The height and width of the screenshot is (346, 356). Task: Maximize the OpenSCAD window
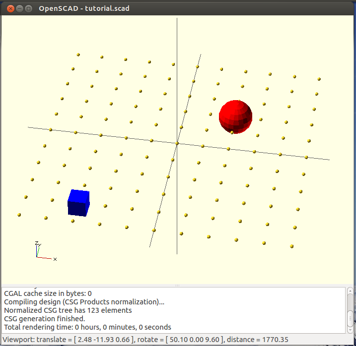click(28, 8)
